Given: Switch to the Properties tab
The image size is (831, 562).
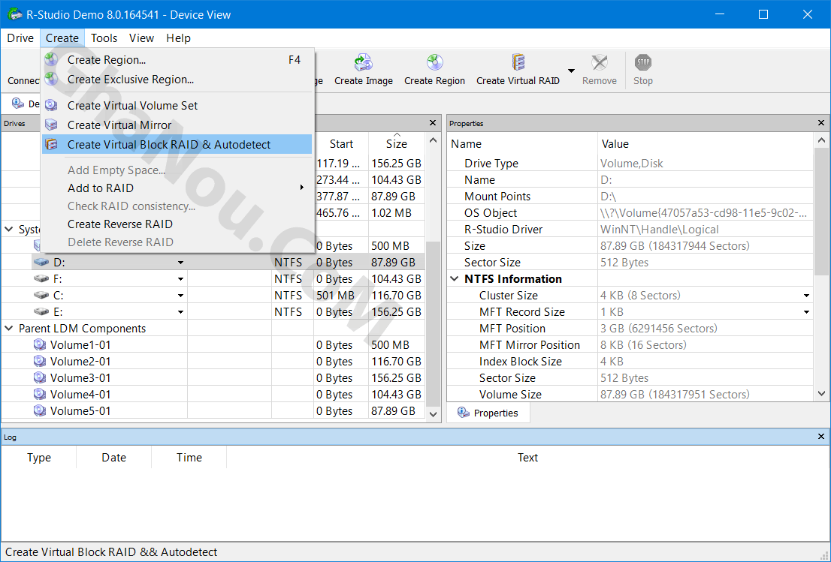Looking at the screenshot, I should click(488, 413).
